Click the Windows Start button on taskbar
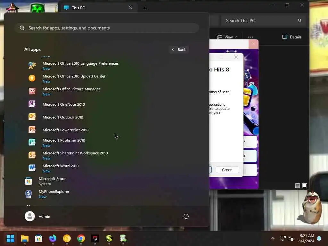This screenshot has width=328, height=246. (x=10, y=238)
